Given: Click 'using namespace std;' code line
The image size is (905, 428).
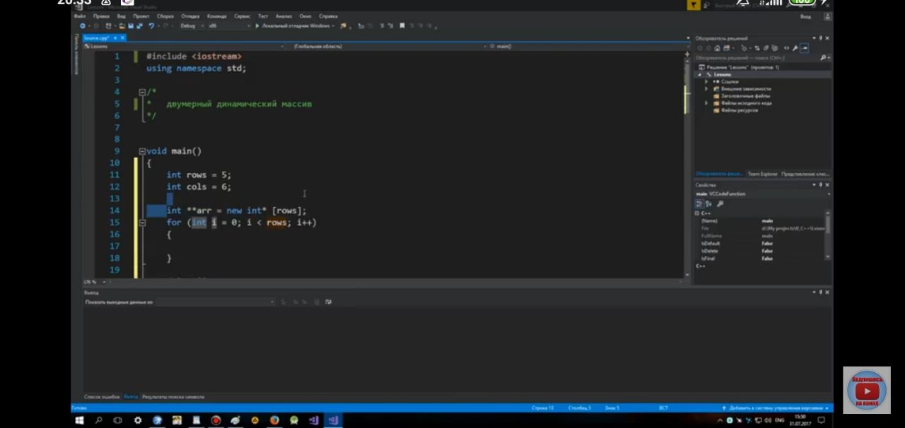Looking at the screenshot, I should click(x=196, y=69).
